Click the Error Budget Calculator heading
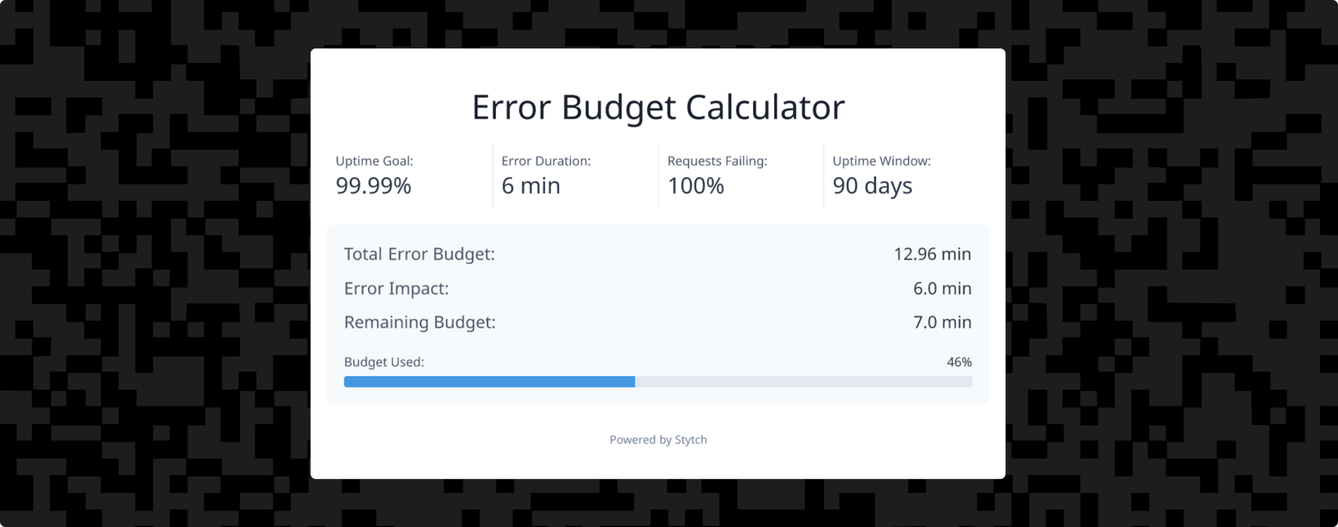The width and height of the screenshot is (1338, 527). coord(658,108)
